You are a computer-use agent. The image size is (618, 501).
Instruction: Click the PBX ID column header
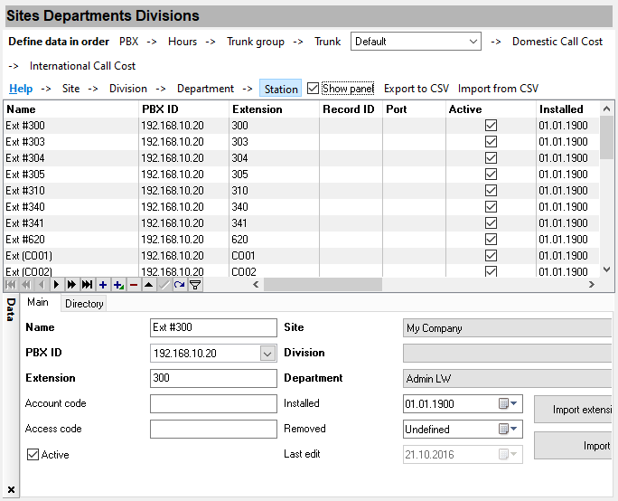click(183, 109)
